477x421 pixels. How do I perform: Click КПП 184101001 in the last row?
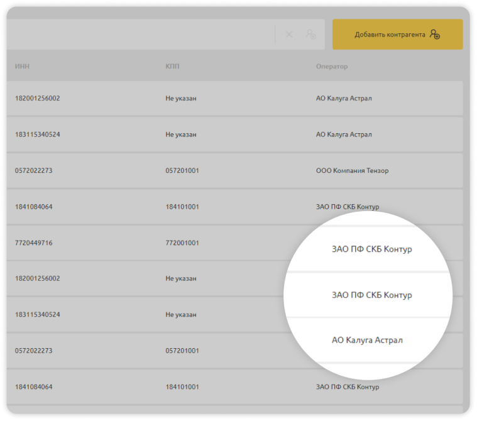[x=182, y=386]
